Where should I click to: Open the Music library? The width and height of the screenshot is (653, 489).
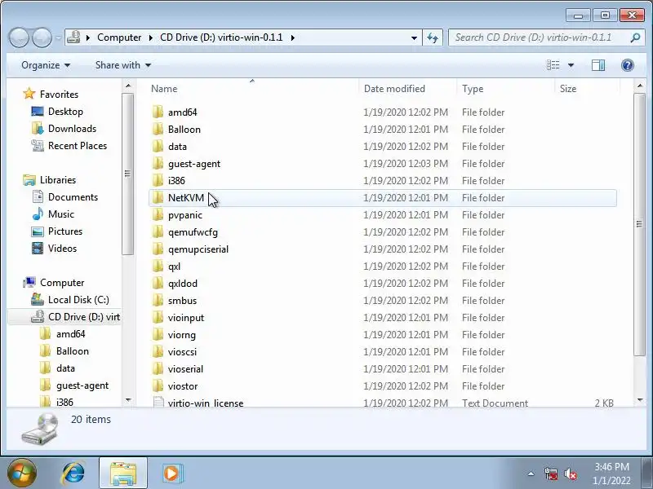tap(60, 214)
